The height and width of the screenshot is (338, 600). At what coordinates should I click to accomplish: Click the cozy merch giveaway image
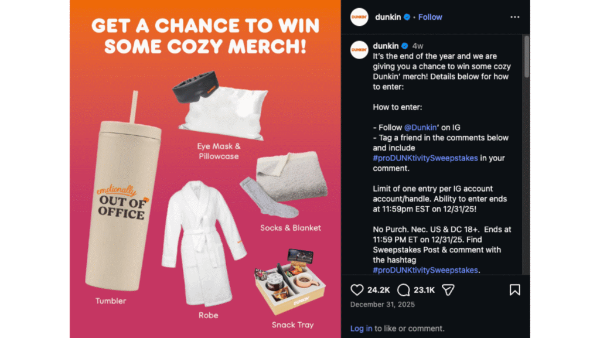(x=205, y=169)
